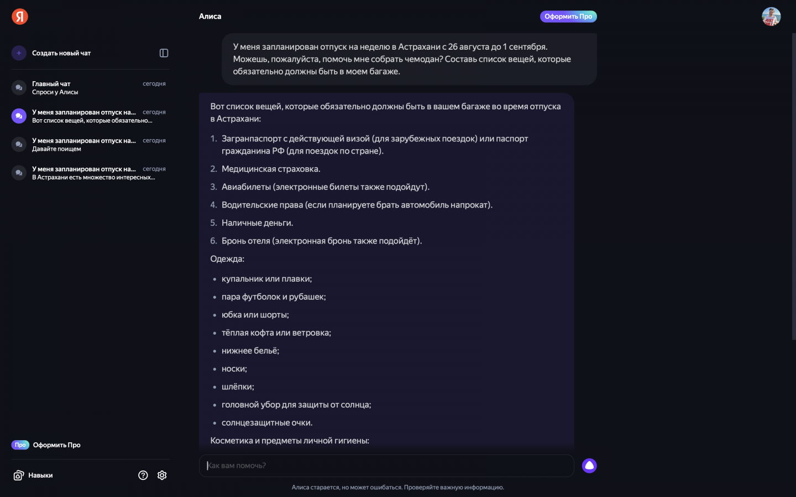Screen dimensions: 796x497
Task: Click the active chat bubble icon
Action: pos(19,116)
